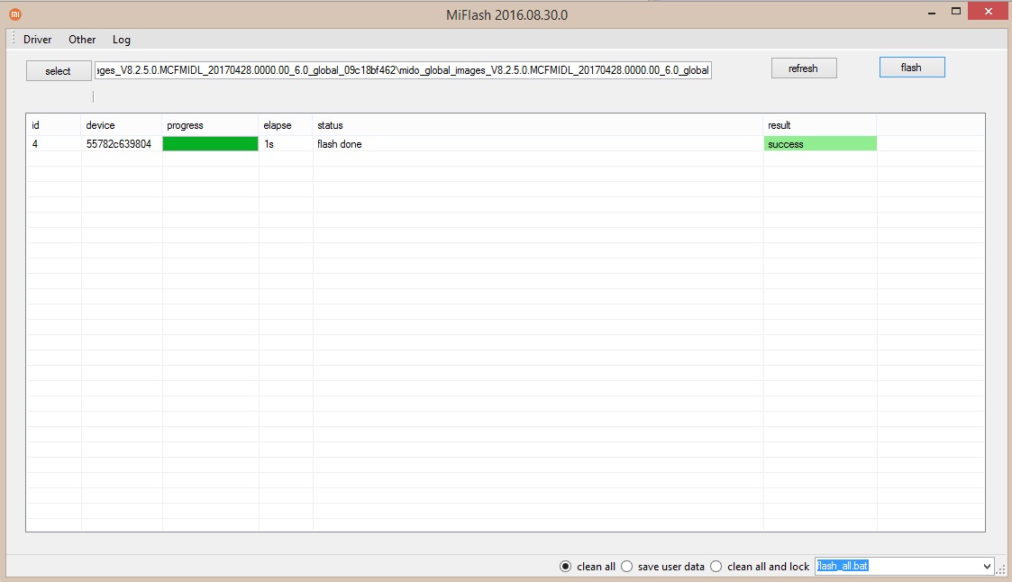Click the green success result cell

coord(820,144)
